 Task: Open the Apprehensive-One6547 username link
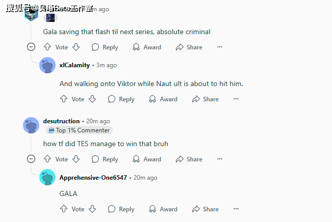point(93,178)
